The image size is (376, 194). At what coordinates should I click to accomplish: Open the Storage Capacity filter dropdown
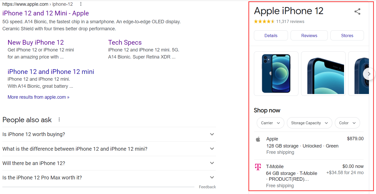pos(309,123)
